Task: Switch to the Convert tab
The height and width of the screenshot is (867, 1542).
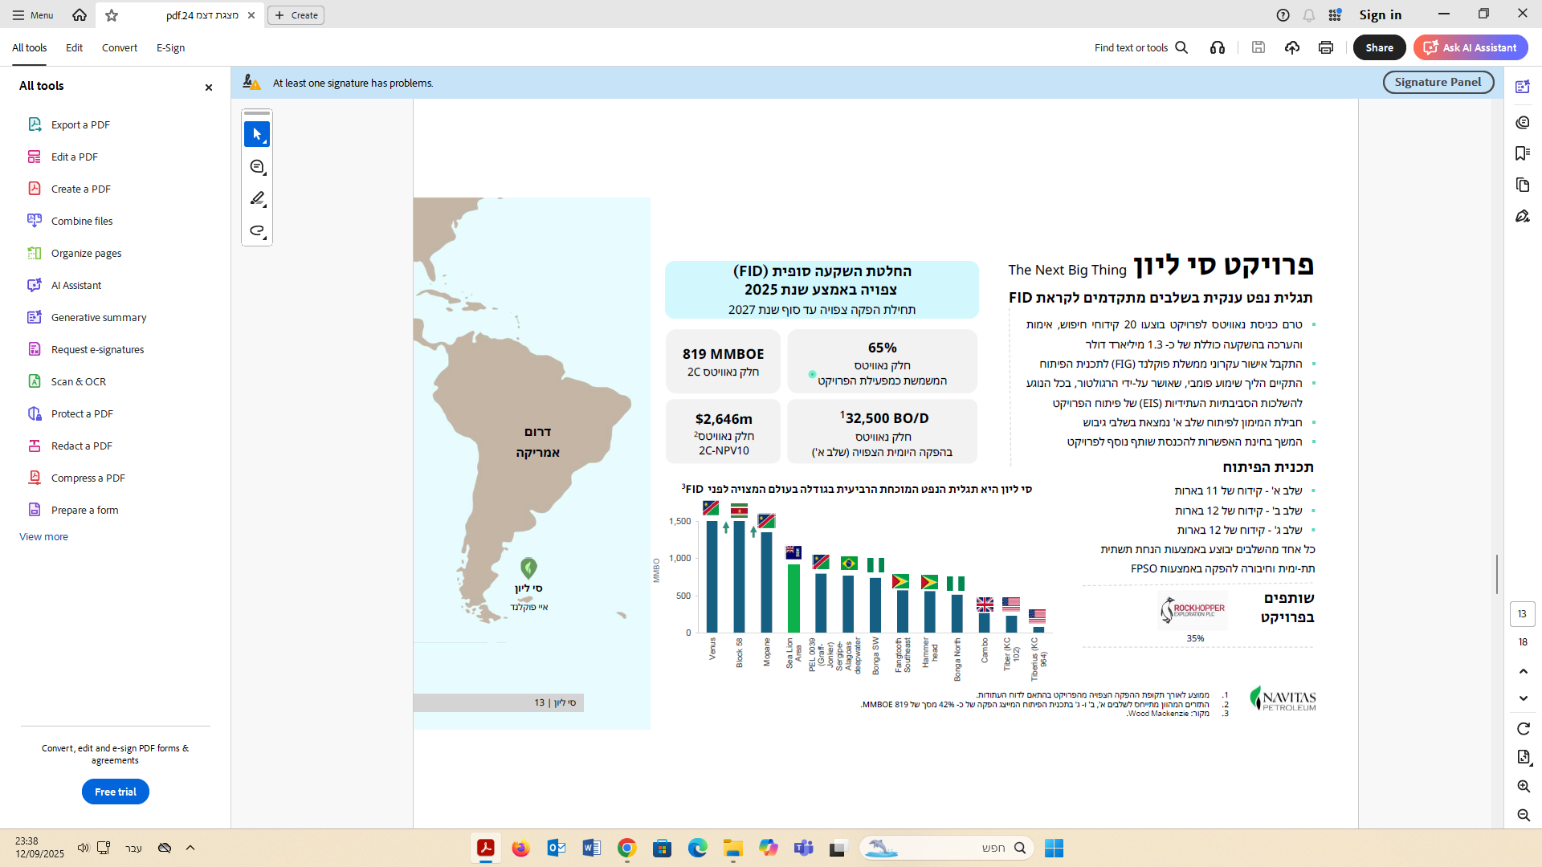Action: point(119,48)
